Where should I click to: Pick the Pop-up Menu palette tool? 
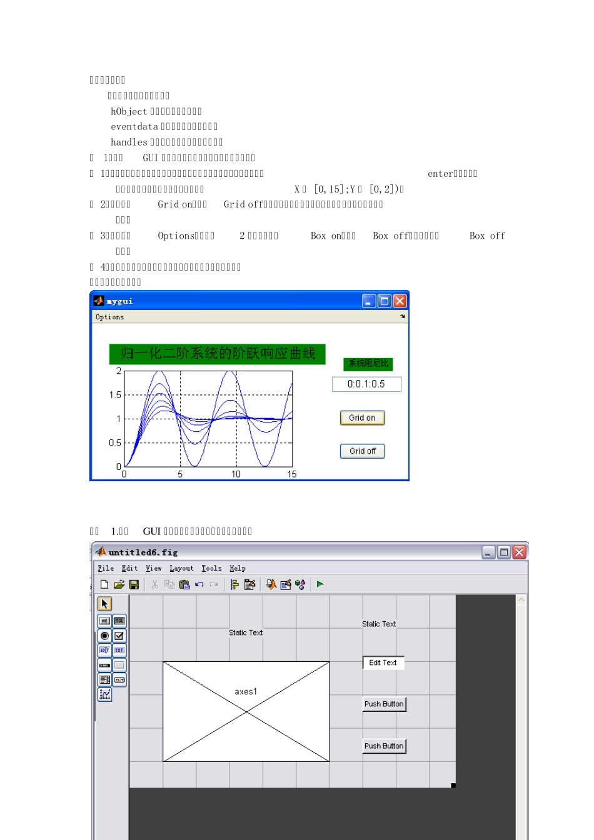pyautogui.click(x=119, y=679)
